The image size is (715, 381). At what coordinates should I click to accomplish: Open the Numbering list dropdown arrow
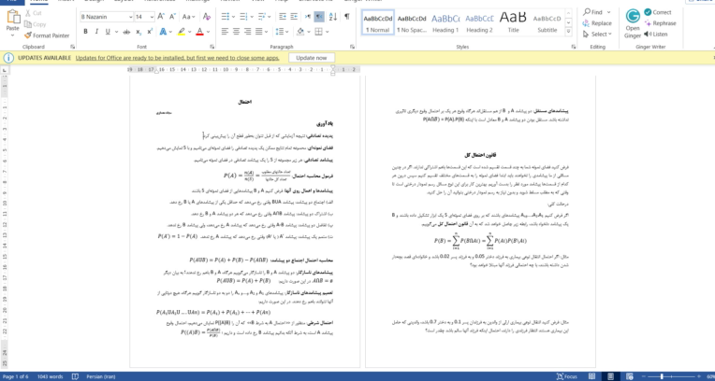point(252,17)
